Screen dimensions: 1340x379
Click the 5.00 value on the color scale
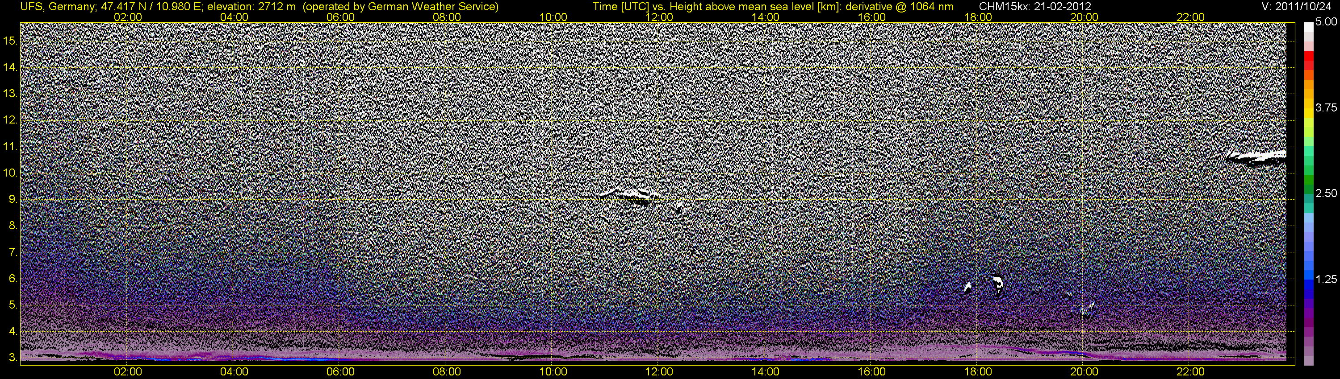coord(1326,22)
